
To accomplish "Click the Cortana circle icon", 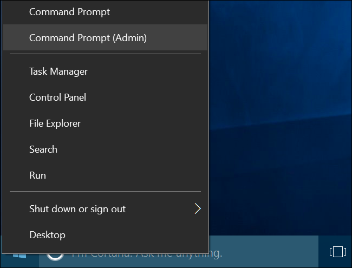I will pyautogui.click(x=55, y=257).
